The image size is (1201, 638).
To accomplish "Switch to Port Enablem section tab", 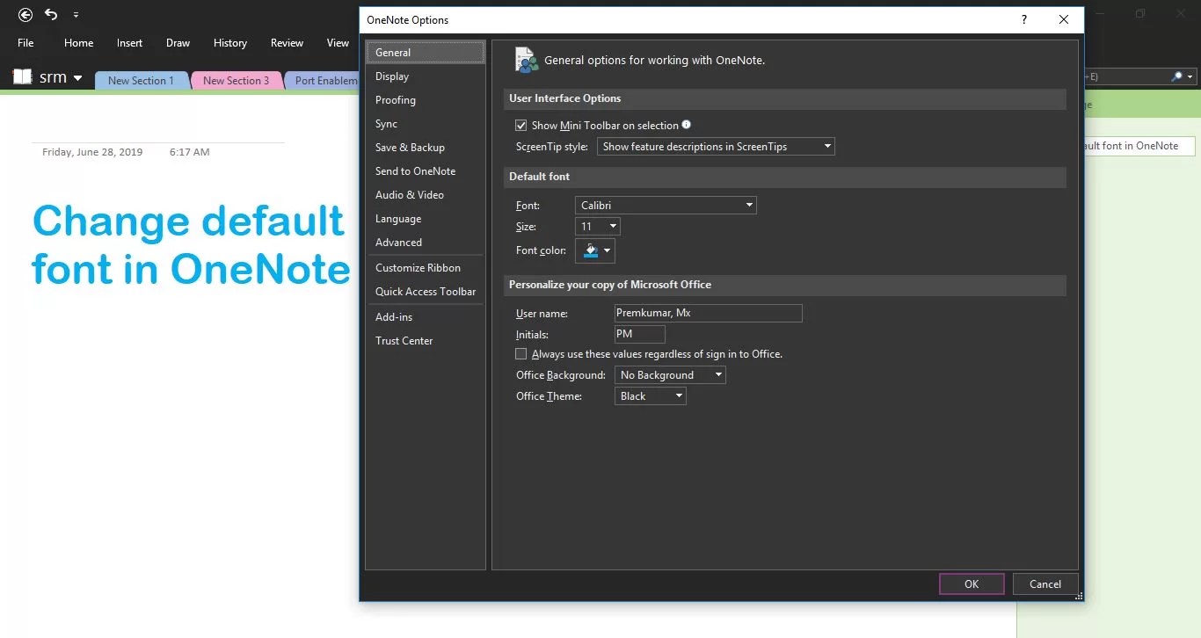I will point(323,81).
